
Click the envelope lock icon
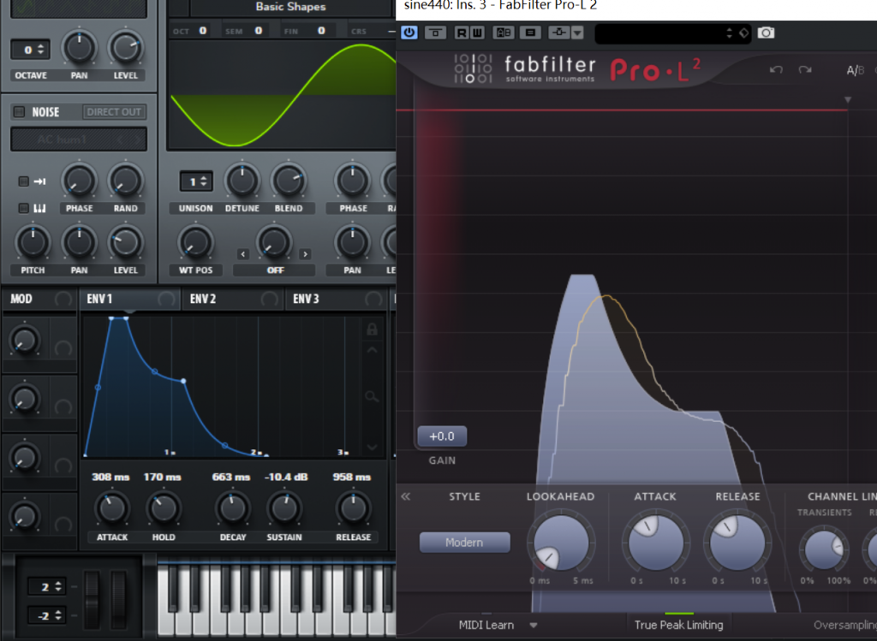point(372,329)
